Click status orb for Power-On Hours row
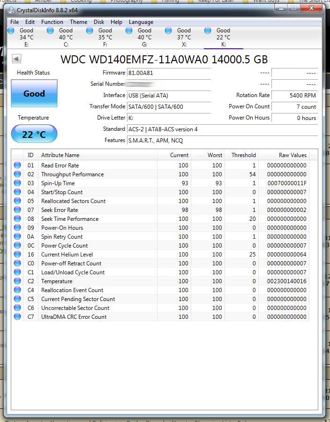The height and width of the screenshot is (422, 330). click(17, 228)
